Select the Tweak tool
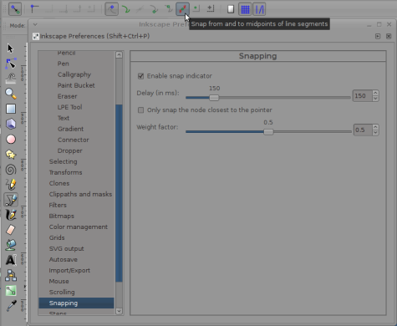 [11, 79]
